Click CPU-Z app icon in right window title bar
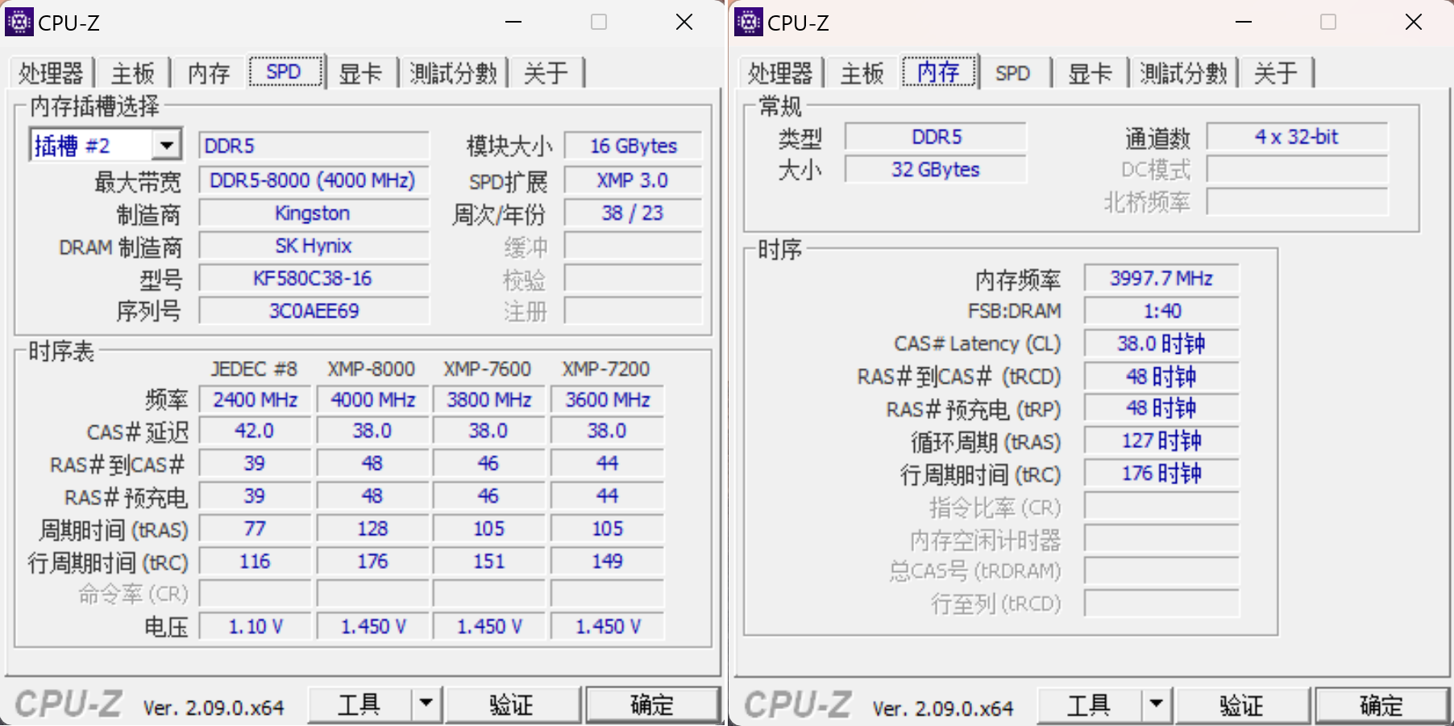The width and height of the screenshot is (1454, 726). pyautogui.click(x=749, y=22)
